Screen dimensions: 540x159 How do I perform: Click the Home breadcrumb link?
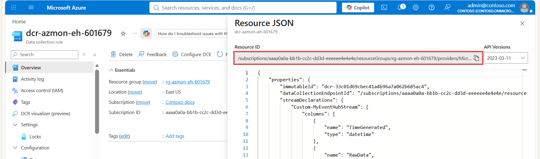19,22
